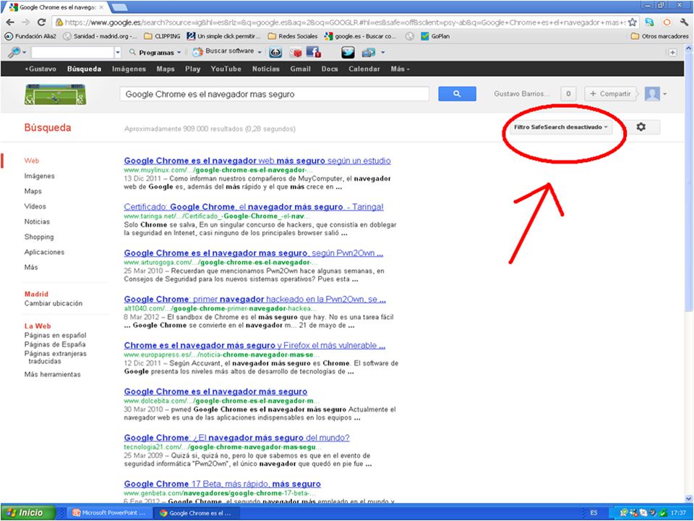The height and width of the screenshot is (521, 694).
Task: Open the Otros marcadores folder
Action: (659, 36)
